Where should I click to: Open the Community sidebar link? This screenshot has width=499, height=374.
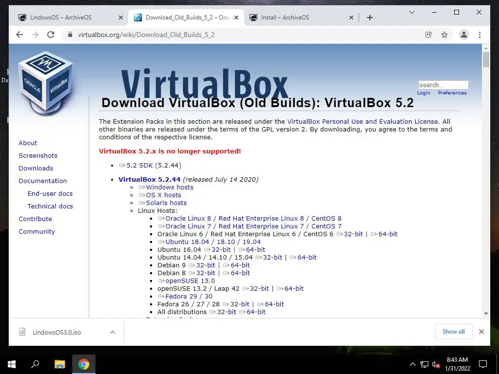[37, 232]
